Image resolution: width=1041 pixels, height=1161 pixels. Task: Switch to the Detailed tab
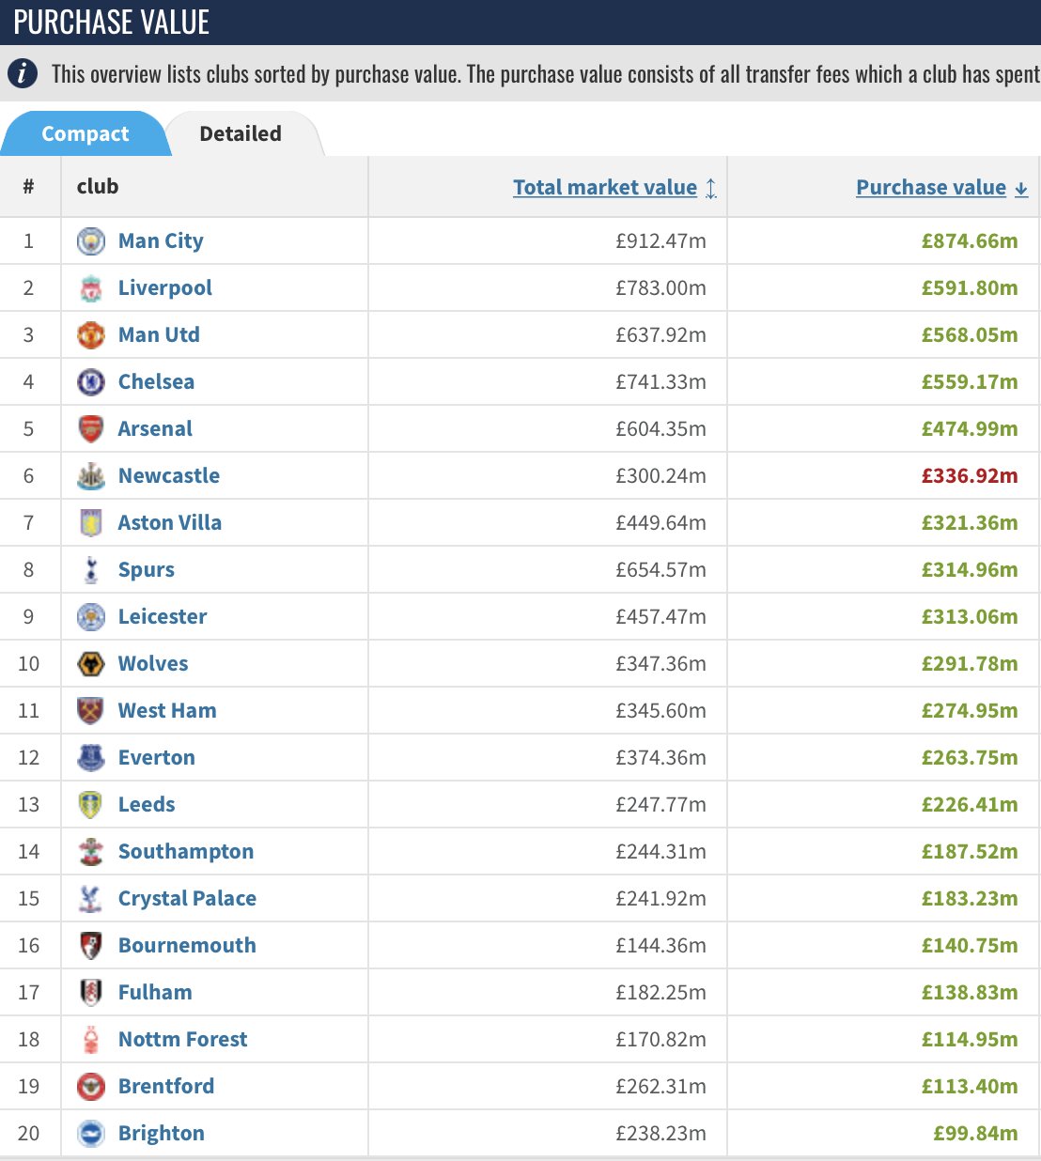241,133
